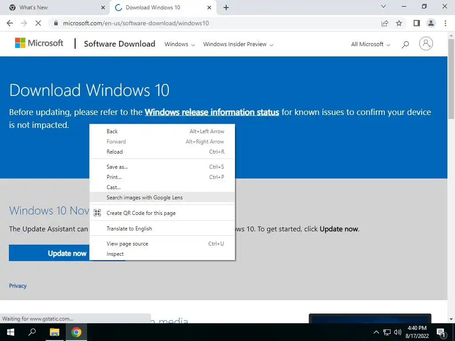Open the Chrome profile avatar icon
455x341 pixels.
(x=431, y=23)
